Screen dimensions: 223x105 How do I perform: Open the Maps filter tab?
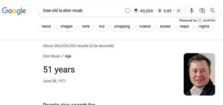(x=184, y=26)
